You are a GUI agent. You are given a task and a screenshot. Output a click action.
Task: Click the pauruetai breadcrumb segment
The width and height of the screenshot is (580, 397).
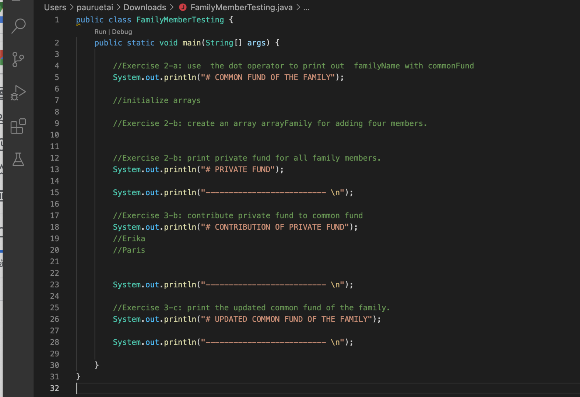pyautogui.click(x=95, y=7)
